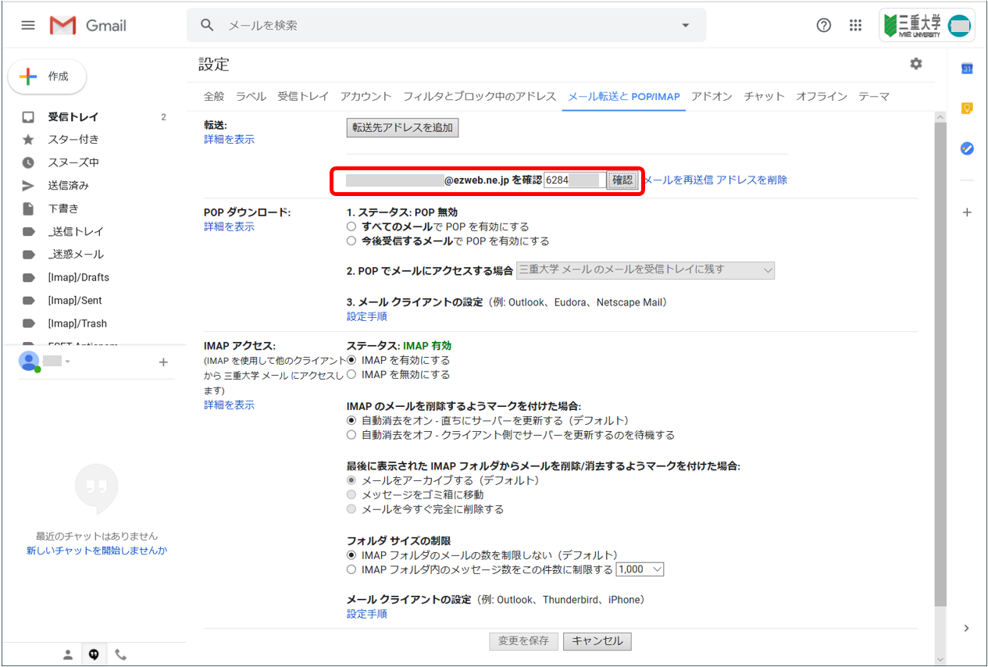The height and width of the screenshot is (667, 988).
Task: Click 詳細を表示 under 転送
Action: point(229,140)
